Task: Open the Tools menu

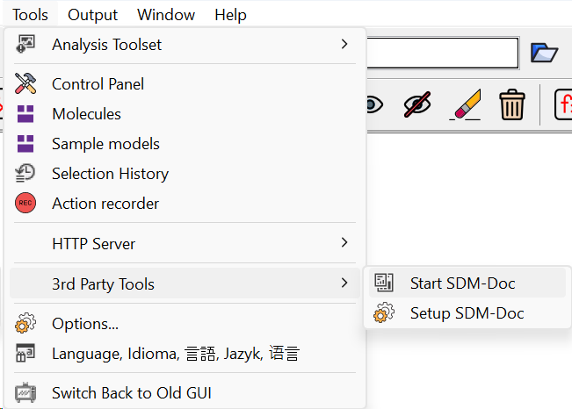Action: pyautogui.click(x=30, y=15)
